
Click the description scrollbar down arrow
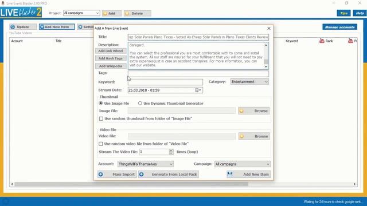[x=266, y=66]
